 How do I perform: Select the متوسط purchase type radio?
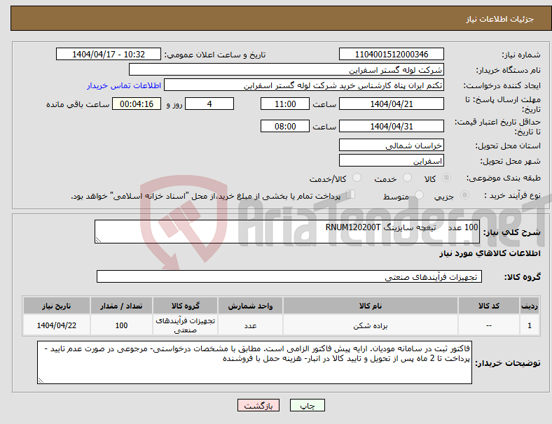(420, 195)
